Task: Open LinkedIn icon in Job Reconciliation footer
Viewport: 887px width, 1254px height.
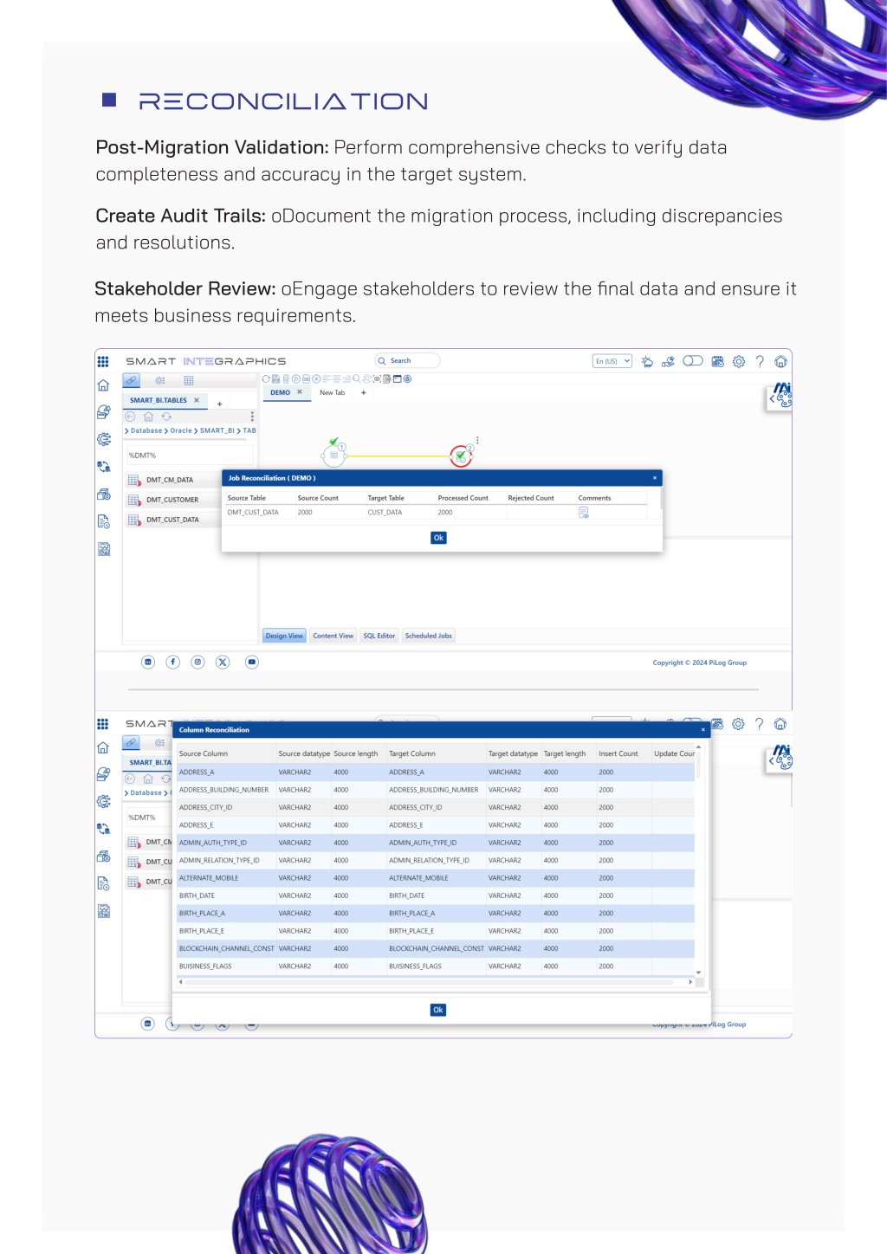Action: tap(148, 662)
